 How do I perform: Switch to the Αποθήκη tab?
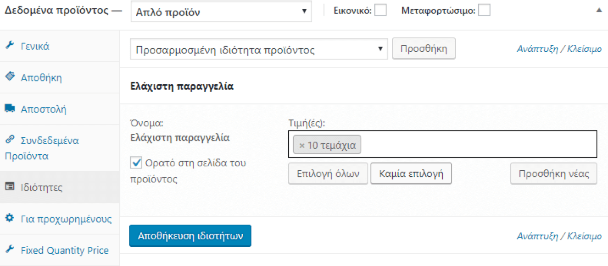(41, 77)
